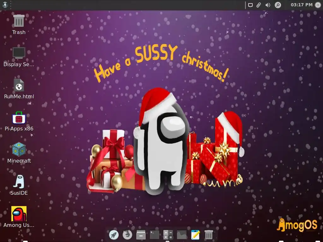Open the terminal from the dock
Viewport: 323px width, 242px height.
coord(155,235)
